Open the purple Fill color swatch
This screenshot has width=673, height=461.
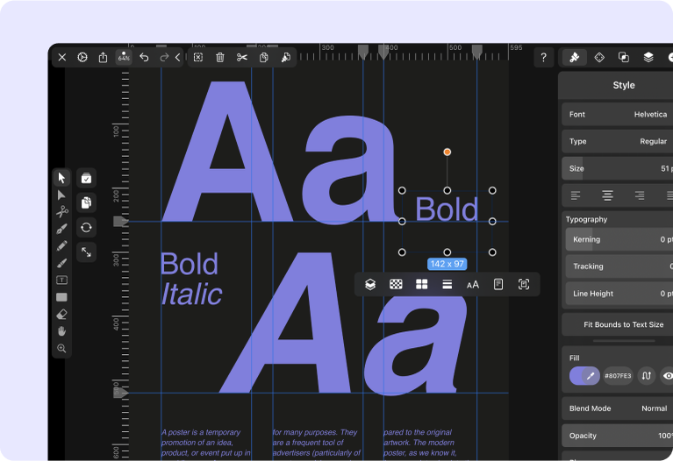click(584, 376)
